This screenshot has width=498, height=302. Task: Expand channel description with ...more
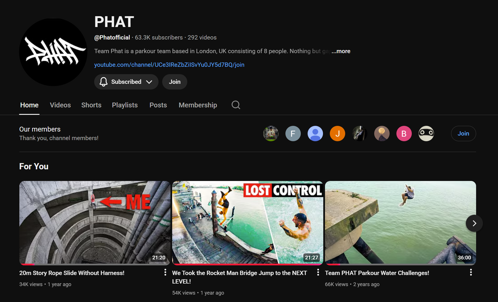341,51
